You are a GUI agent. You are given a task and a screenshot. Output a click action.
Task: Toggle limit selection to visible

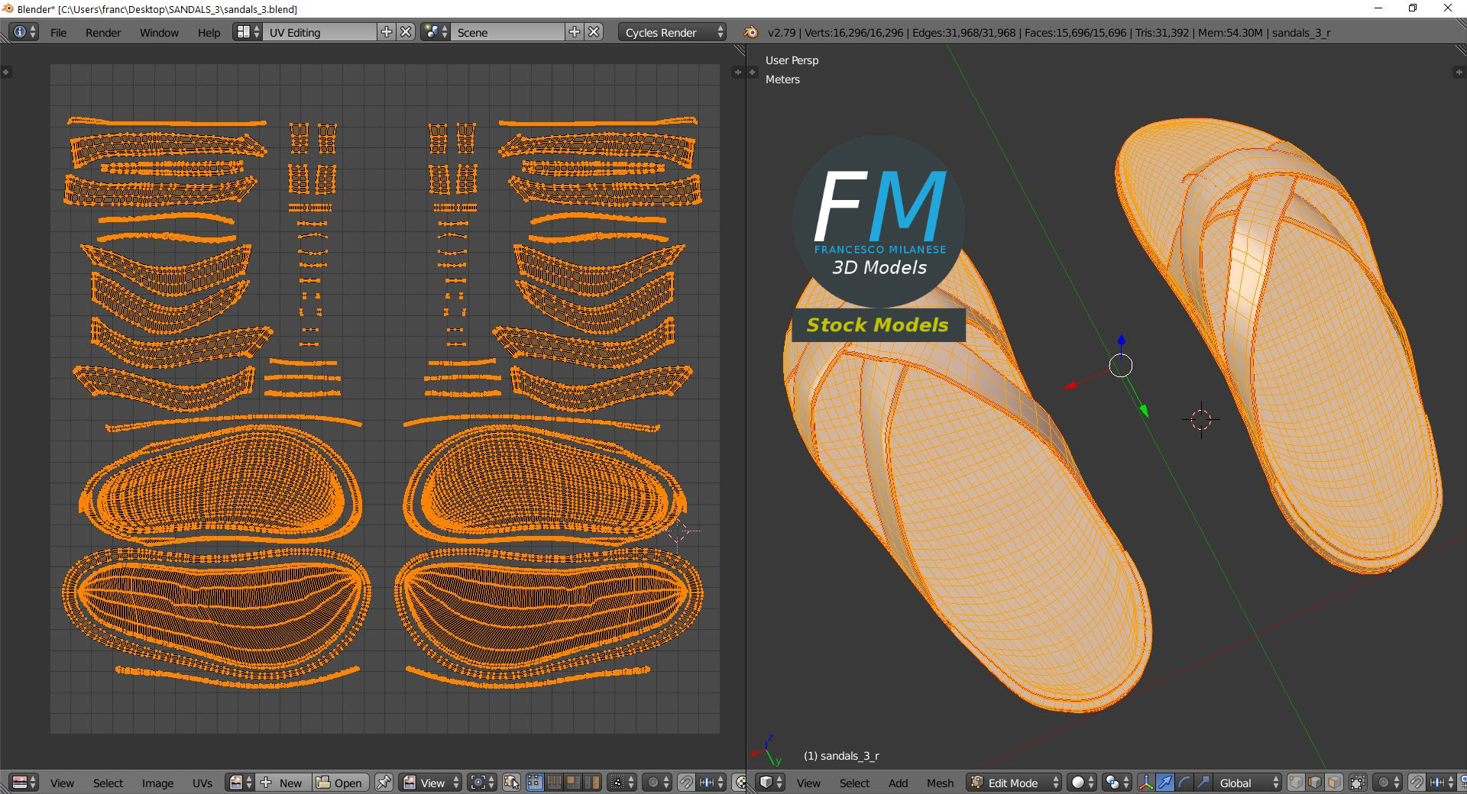tap(1358, 783)
